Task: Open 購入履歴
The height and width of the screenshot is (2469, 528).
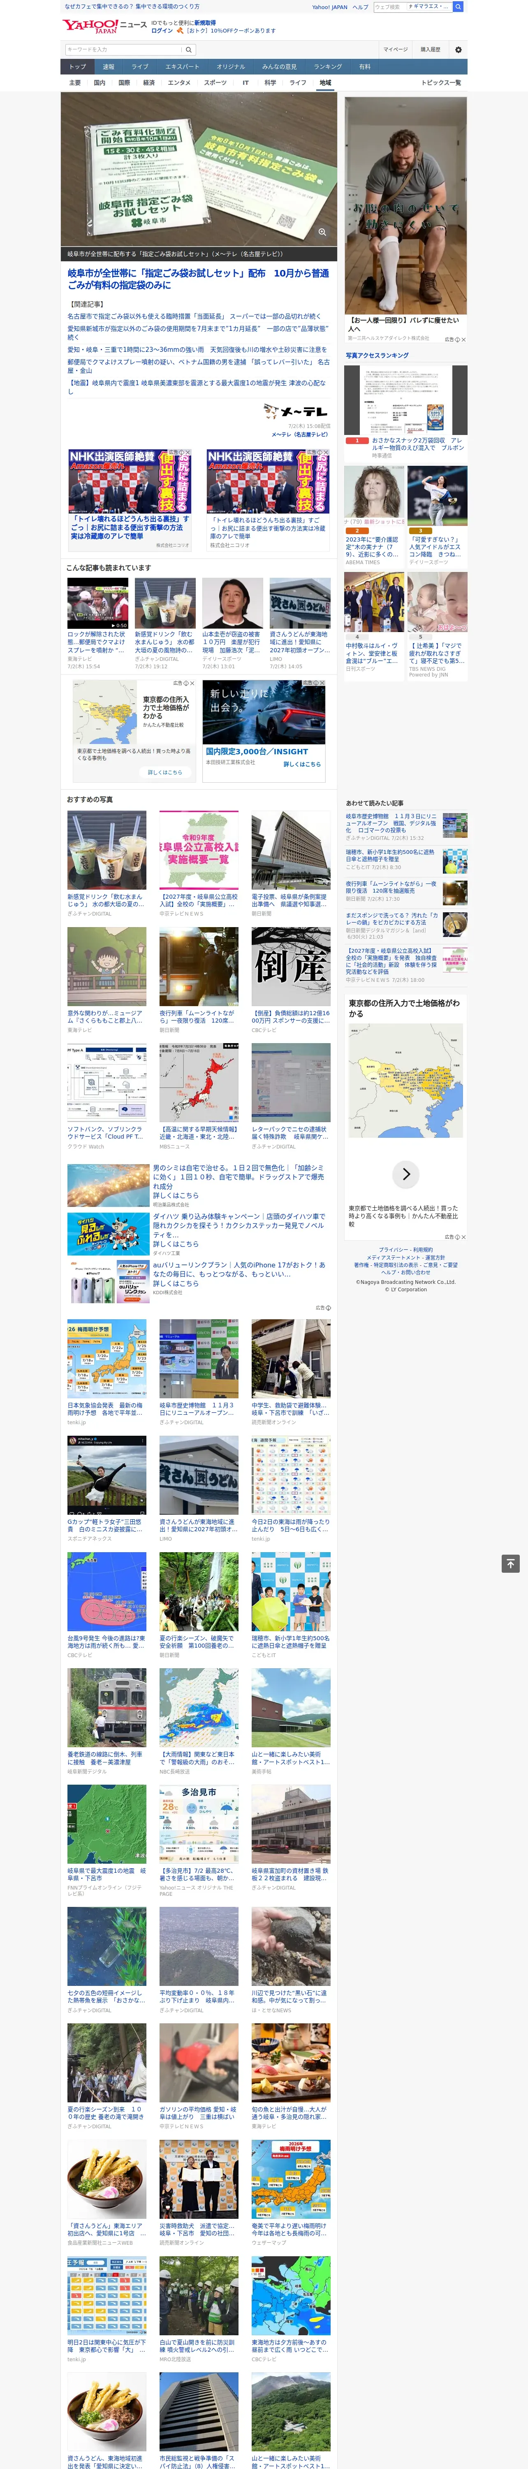Action: (430, 50)
